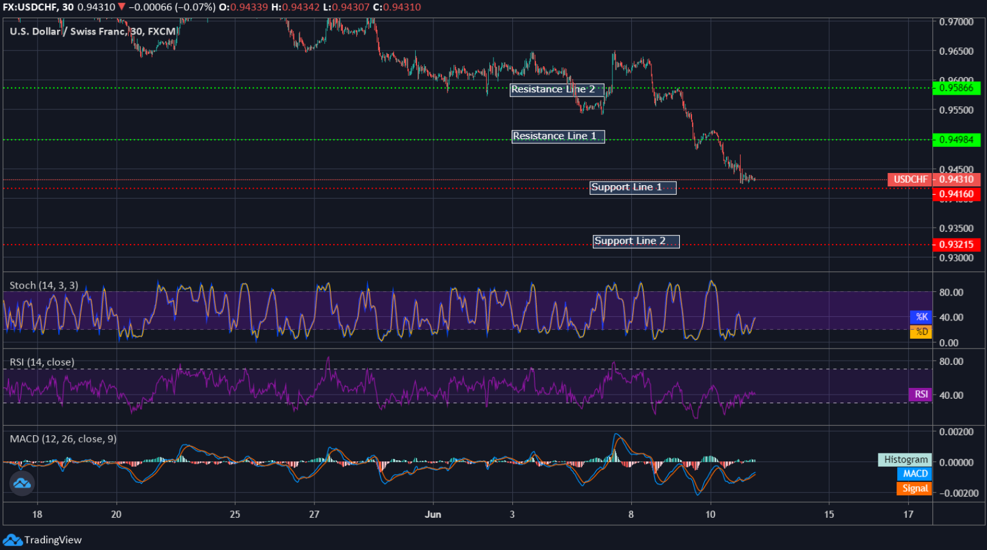The image size is (987, 550).
Task: Toggle visibility of the RSI indicator
Action: pyautogui.click(x=42, y=361)
